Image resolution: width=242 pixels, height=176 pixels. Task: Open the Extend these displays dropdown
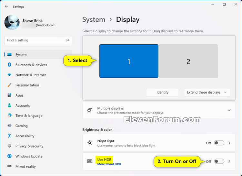coord(207,92)
